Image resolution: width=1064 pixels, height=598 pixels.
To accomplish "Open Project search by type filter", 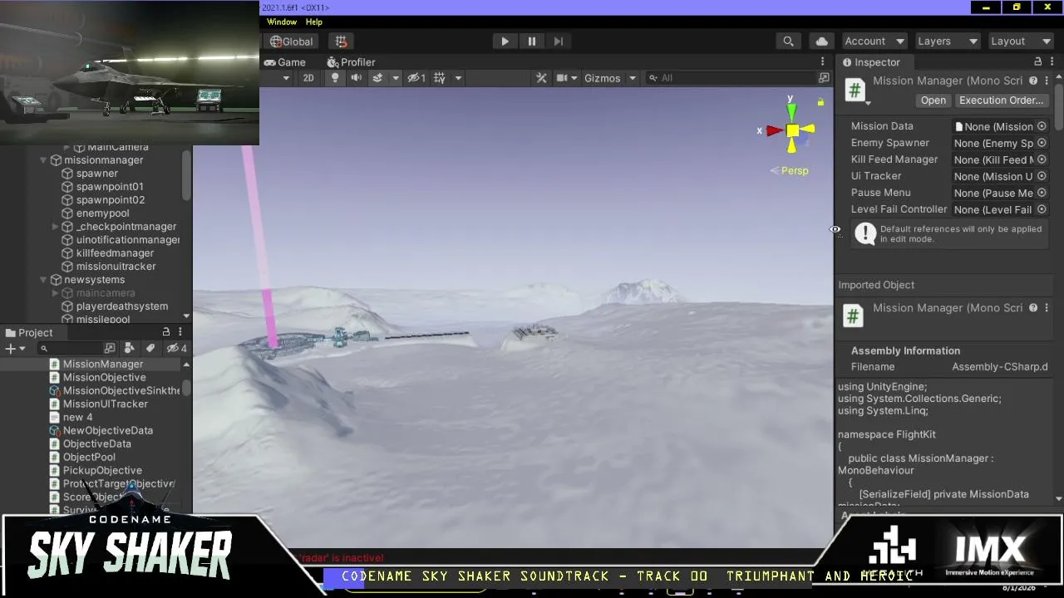I will coord(129,349).
